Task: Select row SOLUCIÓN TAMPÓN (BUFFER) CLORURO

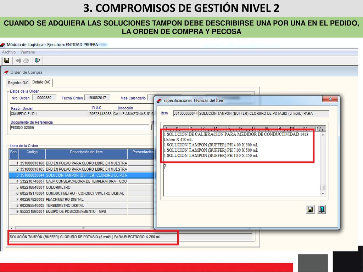Action: pyautogui.click(x=82, y=175)
